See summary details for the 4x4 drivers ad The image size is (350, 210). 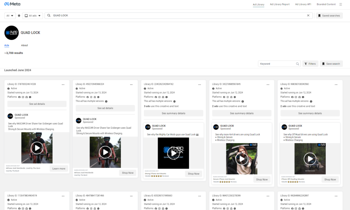pyautogui.click(x=242, y=113)
